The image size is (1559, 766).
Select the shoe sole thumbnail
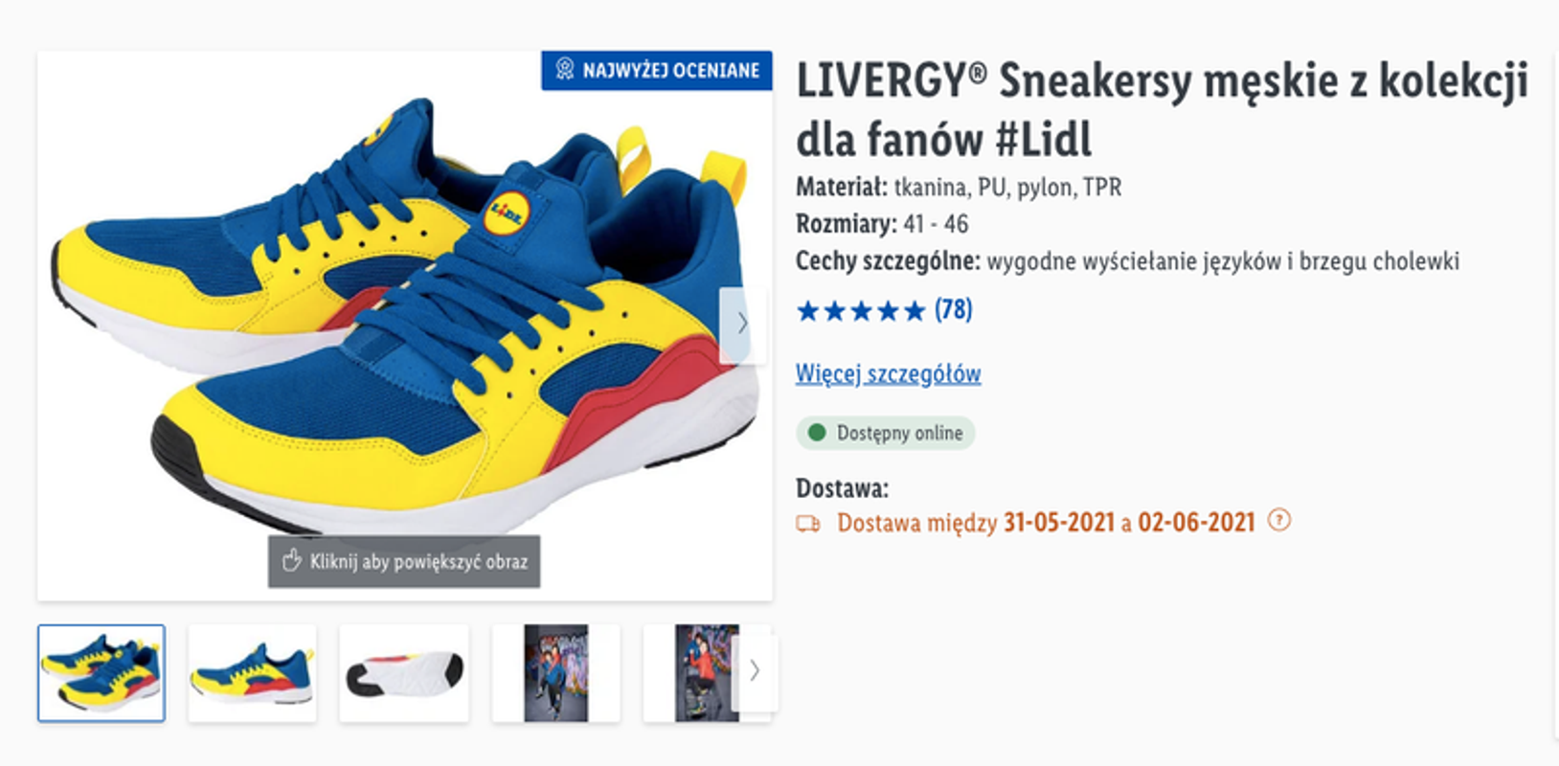pyautogui.click(x=404, y=673)
